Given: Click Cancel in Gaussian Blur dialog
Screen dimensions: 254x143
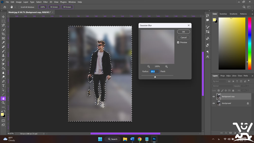Looking at the screenshot, I should click(184, 37).
